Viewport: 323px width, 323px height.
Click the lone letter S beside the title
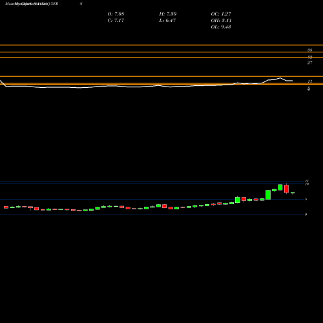point(81,4)
